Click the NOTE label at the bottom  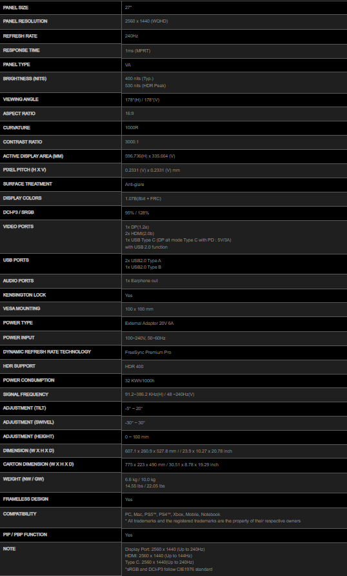[x=9, y=549]
